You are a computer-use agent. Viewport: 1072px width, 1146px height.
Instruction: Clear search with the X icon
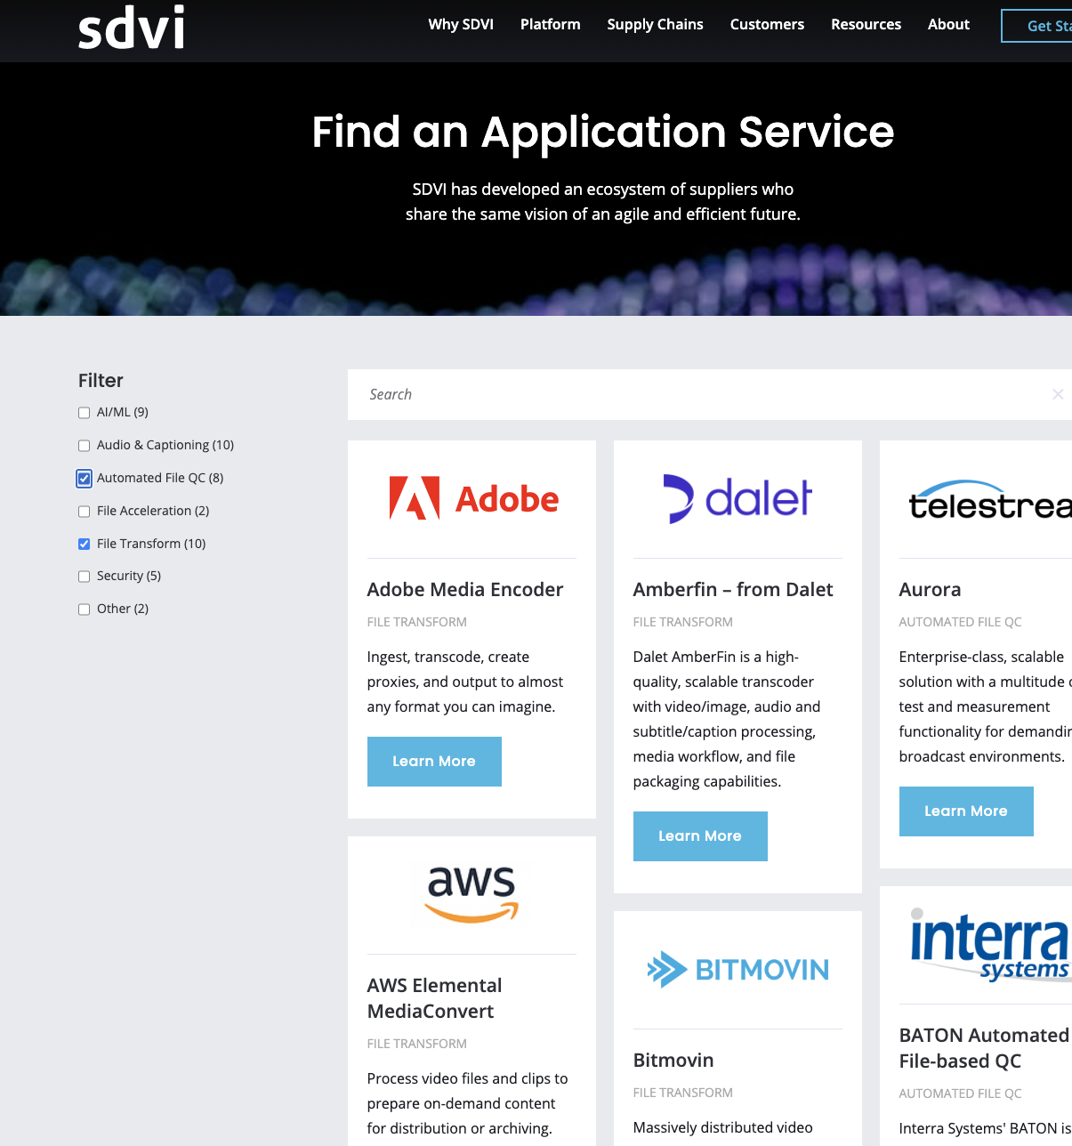point(1058,394)
